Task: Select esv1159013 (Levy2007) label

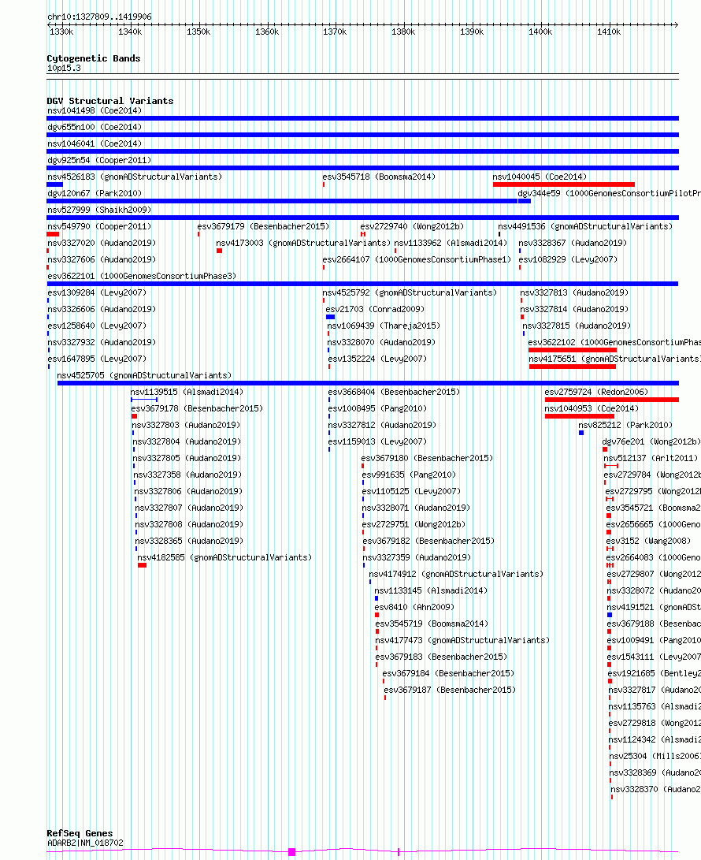Action: tap(377, 441)
